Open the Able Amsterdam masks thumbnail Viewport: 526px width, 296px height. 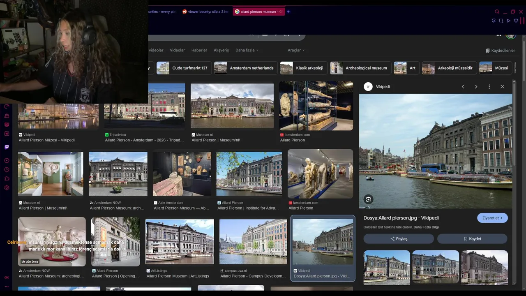(182, 173)
